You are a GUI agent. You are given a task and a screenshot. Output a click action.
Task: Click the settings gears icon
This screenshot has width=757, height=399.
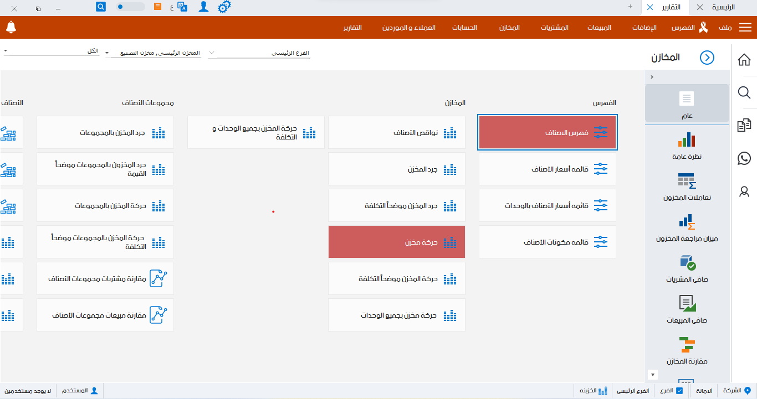pos(224,7)
